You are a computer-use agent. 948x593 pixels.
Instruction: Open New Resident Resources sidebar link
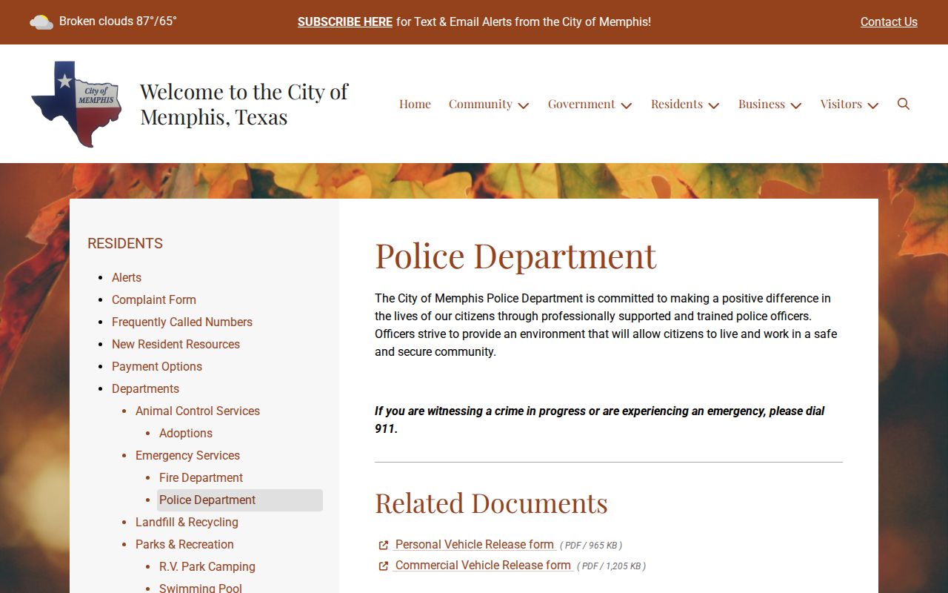pos(176,344)
